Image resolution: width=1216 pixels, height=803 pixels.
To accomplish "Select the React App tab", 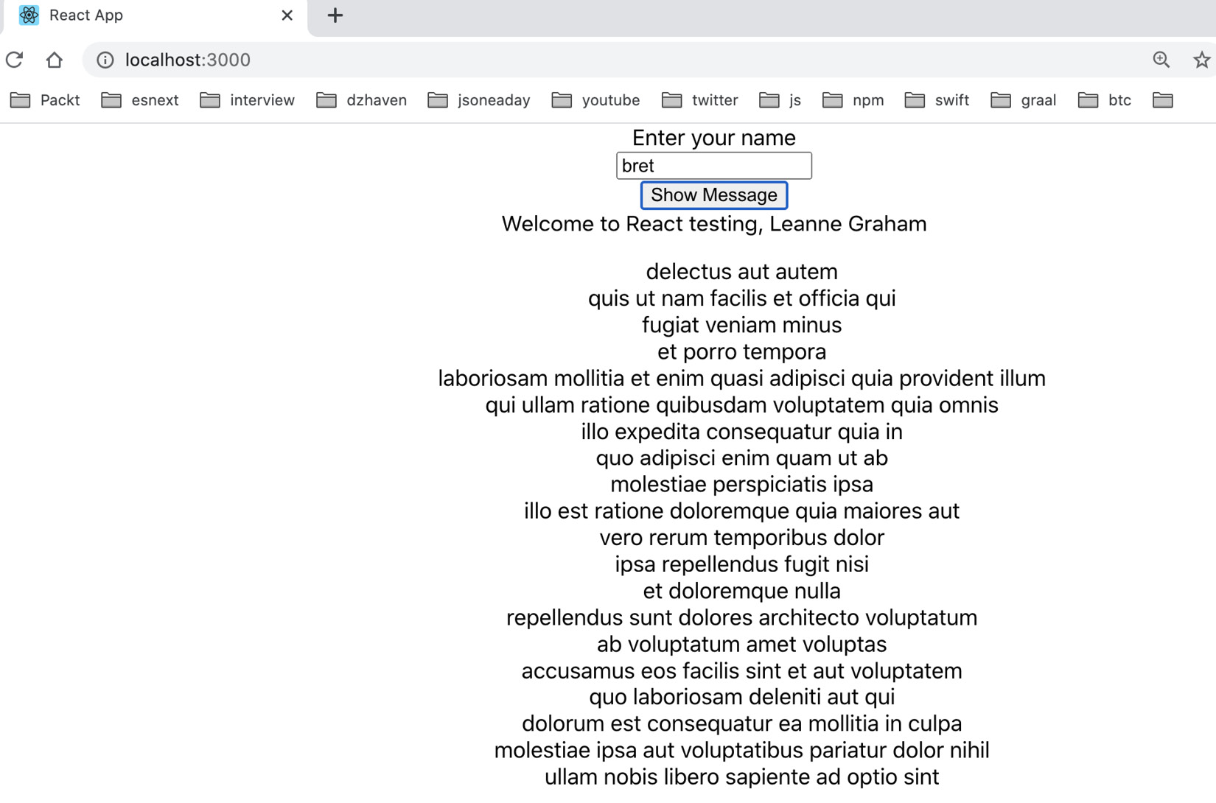I will [x=155, y=16].
